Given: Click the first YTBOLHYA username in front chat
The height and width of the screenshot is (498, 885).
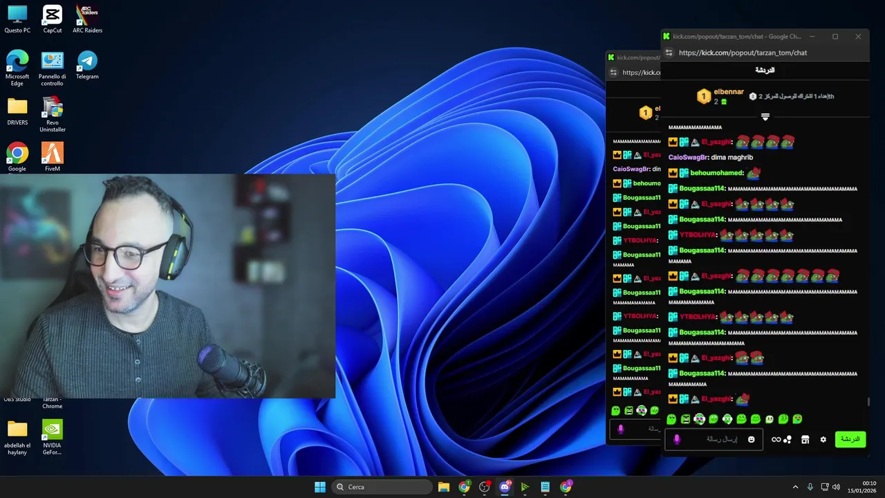Looking at the screenshot, I should pos(697,235).
